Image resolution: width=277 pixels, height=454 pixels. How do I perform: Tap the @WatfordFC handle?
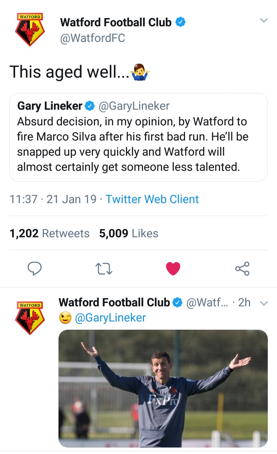(x=92, y=38)
